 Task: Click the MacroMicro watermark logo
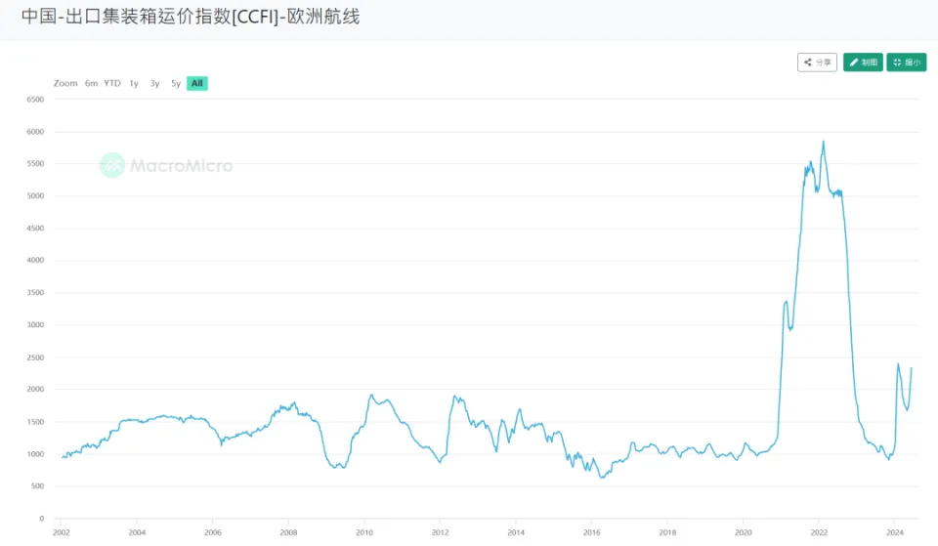[x=166, y=165]
